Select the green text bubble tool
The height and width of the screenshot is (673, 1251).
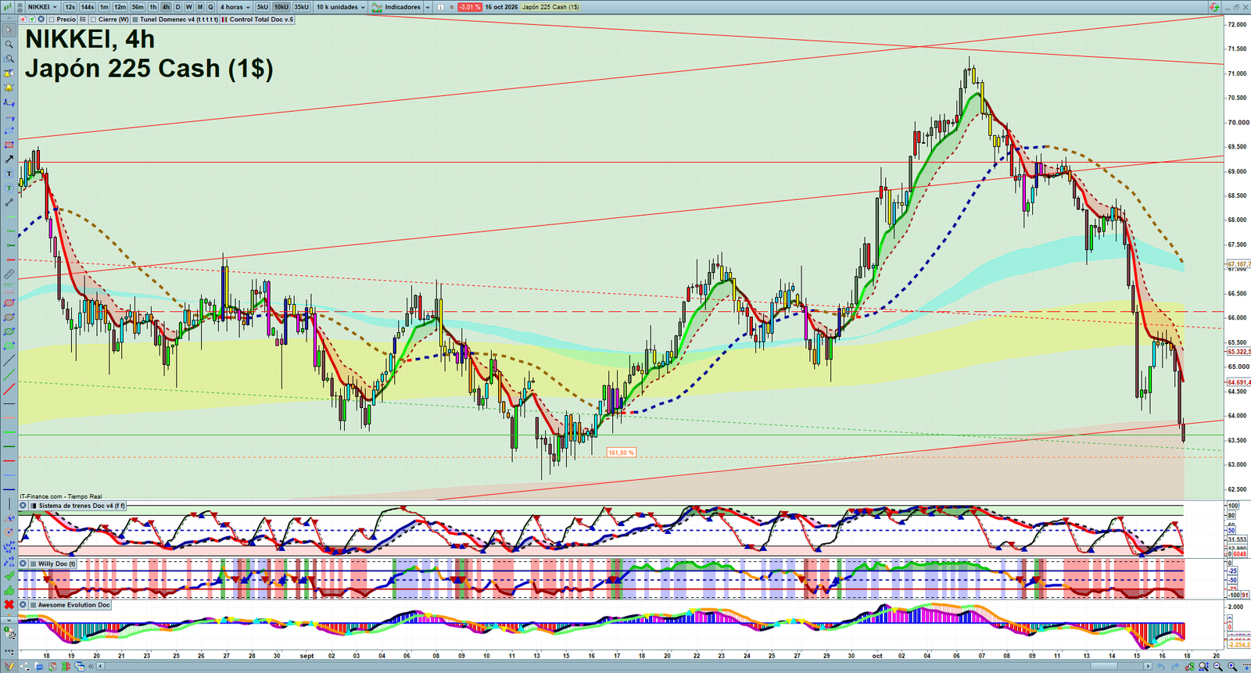(x=9, y=188)
